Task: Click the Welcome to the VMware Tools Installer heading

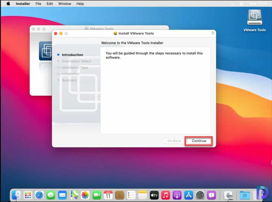Action: pos(132,43)
